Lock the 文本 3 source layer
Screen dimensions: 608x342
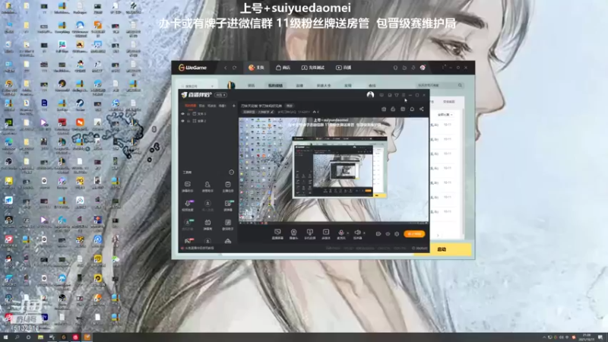188,114
